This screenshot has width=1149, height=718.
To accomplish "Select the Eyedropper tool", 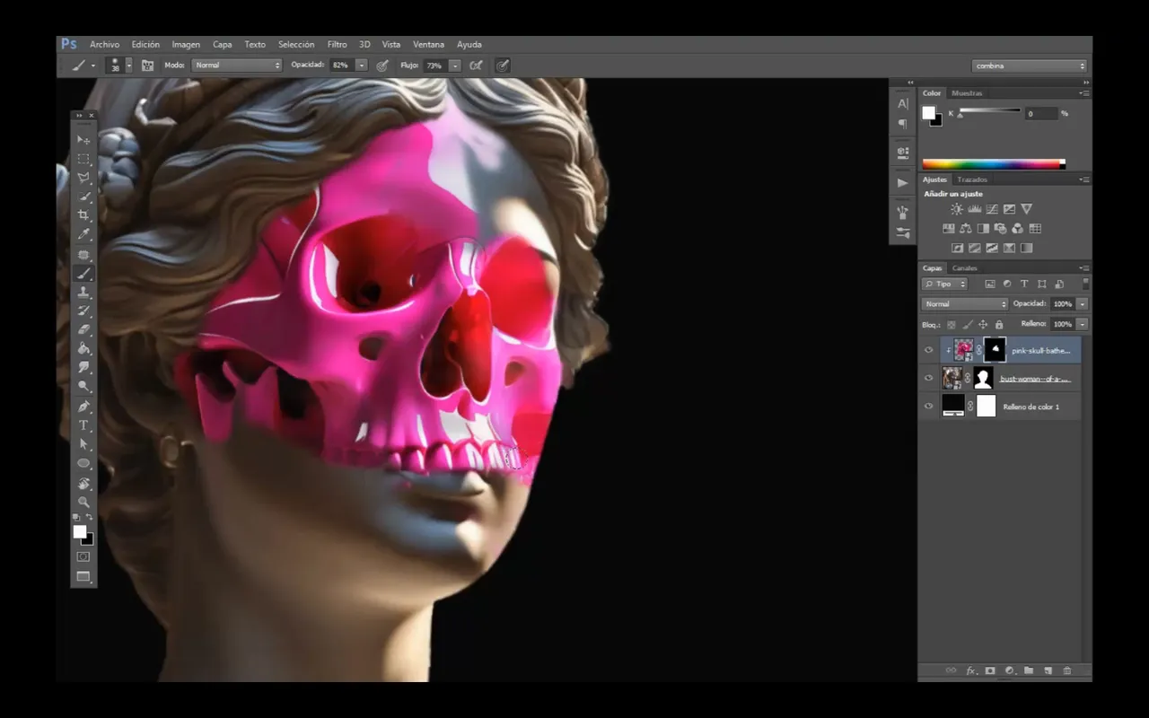I will 83,234.
